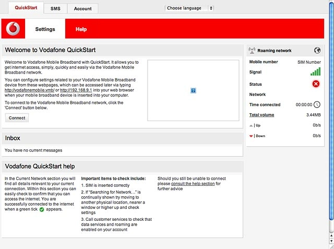334x249 pixels.
Task: Click the Total volume link
Action: [x=261, y=115]
